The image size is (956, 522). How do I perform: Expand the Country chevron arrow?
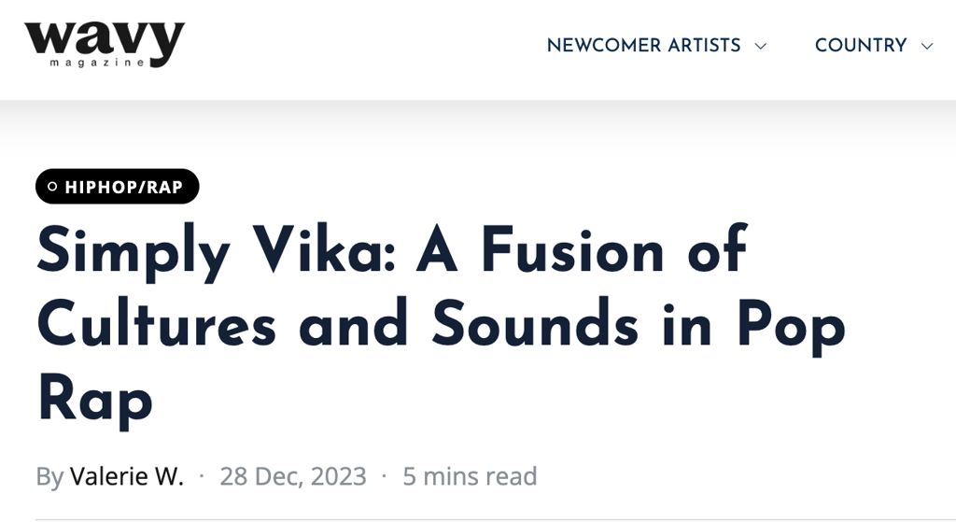coord(926,46)
